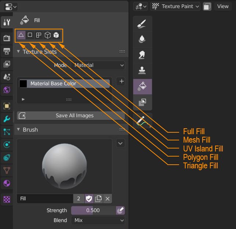This screenshot has height=229, width=236.
Task: Toggle strength pen pressure icon
Action: [120, 211]
